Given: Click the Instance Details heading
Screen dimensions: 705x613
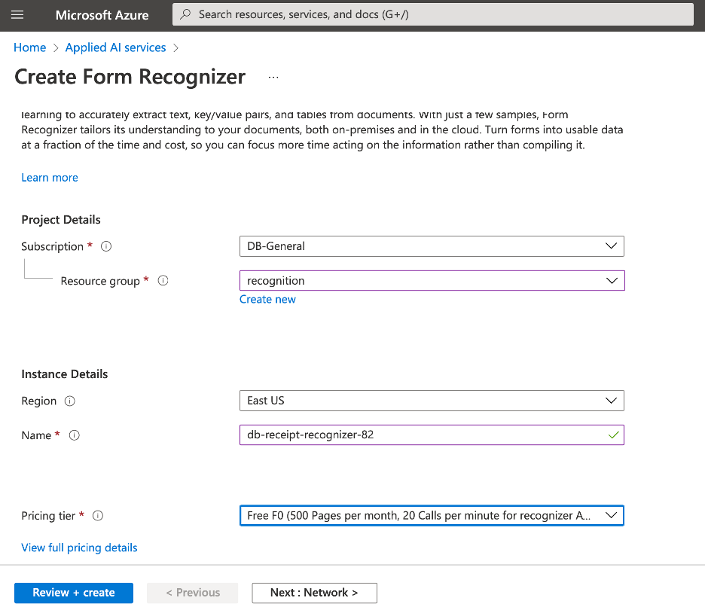Looking at the screenshot, I should coord(64,374).
